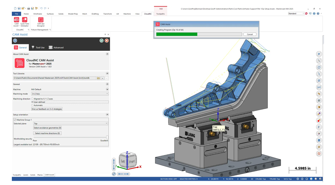Select Automatic machining direction
The height and width of the screenshot is (185, 335).
(32, 105)
